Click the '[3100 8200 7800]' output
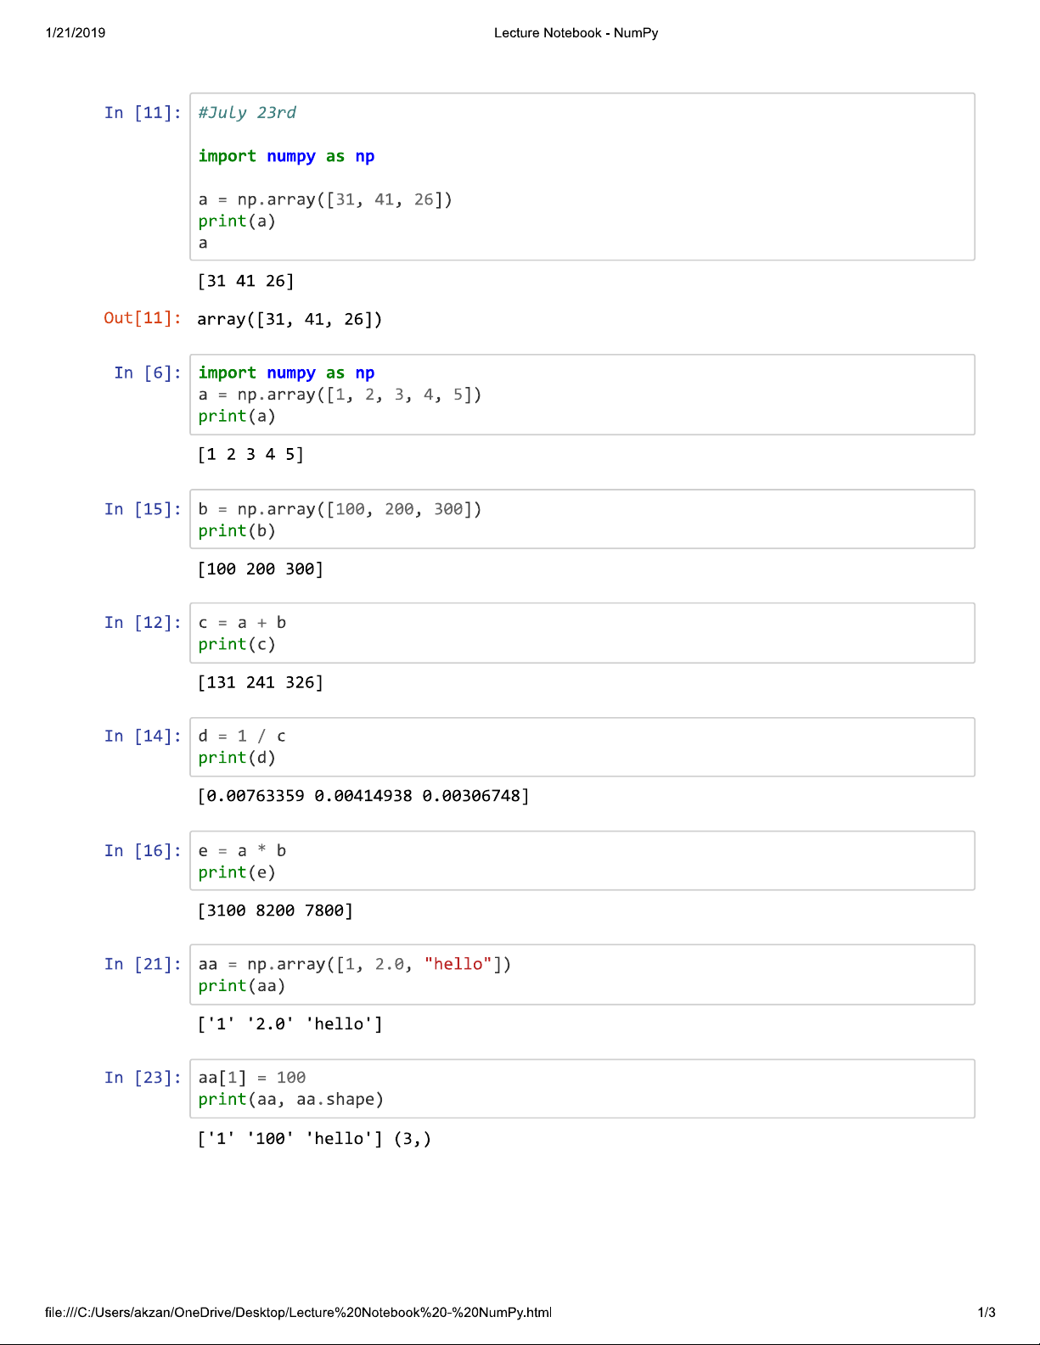 click(x=275, y=911)
